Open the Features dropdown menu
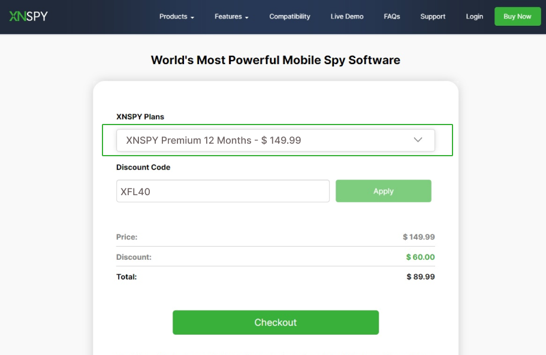This screenshot has height=355, width=546. 231,17
